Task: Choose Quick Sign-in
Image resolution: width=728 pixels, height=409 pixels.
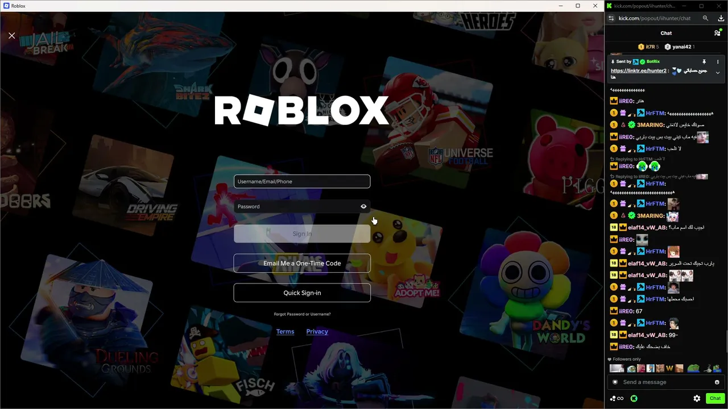Action: [x=302, y=293]
